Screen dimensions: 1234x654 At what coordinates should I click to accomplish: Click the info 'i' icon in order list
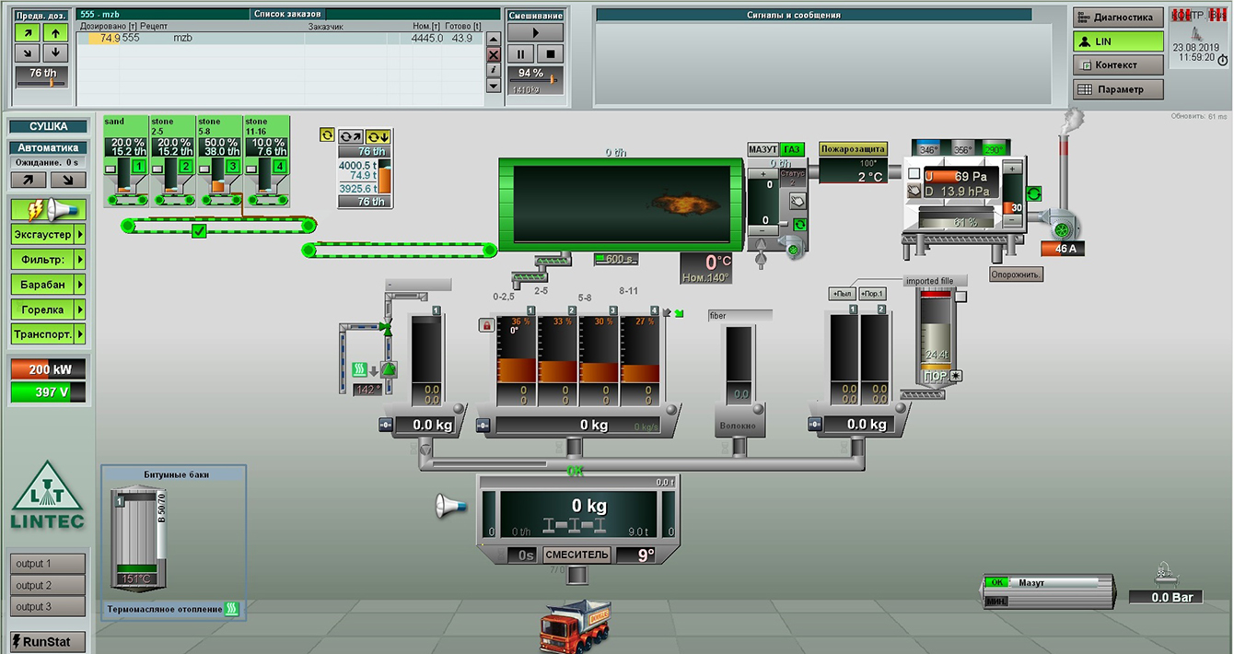pos(494,70)
